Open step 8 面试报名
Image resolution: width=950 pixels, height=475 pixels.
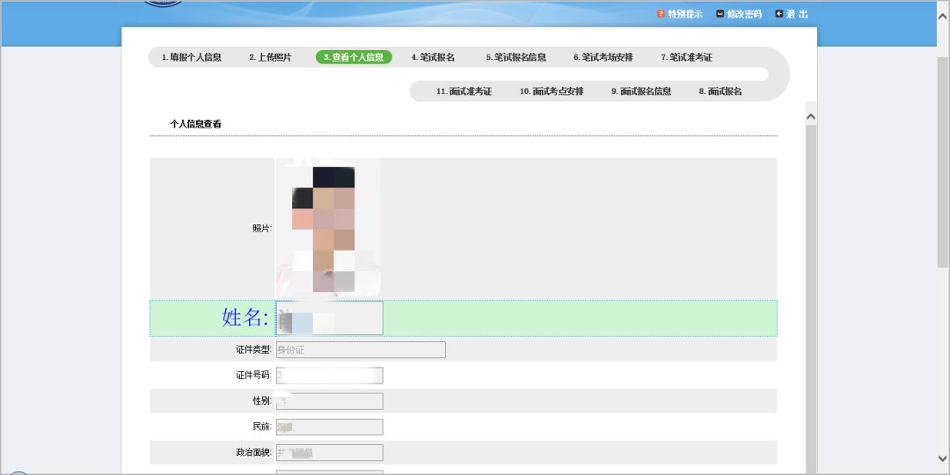pos(720,91)
